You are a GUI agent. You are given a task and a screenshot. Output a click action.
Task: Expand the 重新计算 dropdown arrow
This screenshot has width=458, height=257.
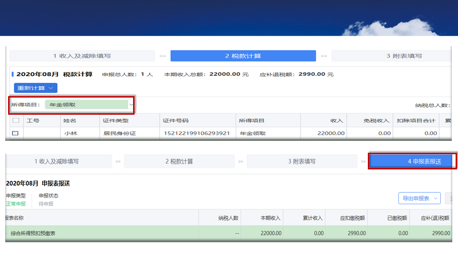pos(51,88)
